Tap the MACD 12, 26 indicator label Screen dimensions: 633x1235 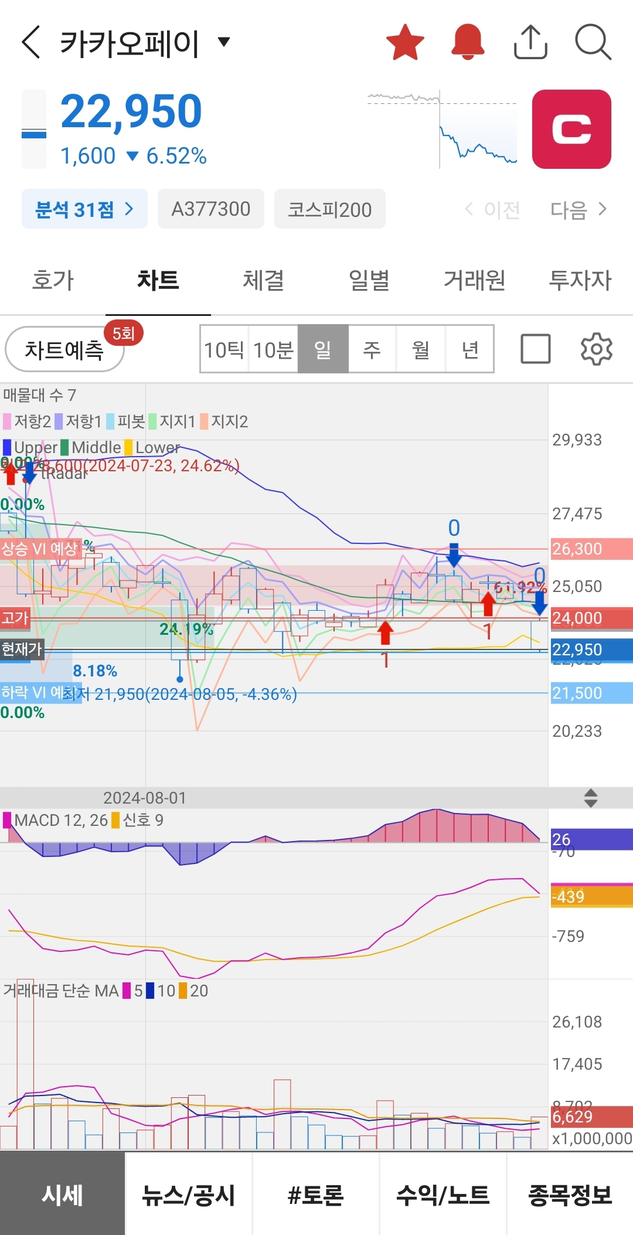pyautogui.click(x=61, y=820)
